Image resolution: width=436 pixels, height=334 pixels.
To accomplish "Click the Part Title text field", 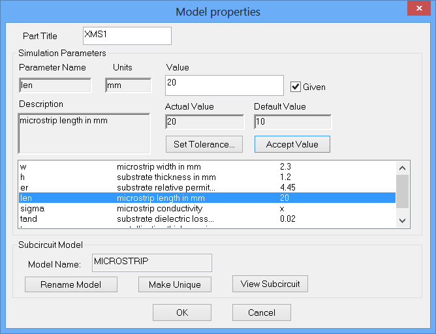I will tap(127, 36).
